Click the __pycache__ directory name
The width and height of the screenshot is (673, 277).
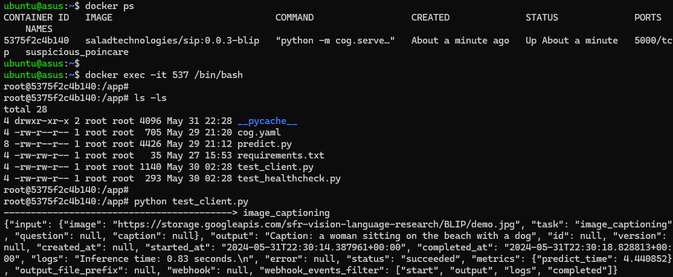267,121
